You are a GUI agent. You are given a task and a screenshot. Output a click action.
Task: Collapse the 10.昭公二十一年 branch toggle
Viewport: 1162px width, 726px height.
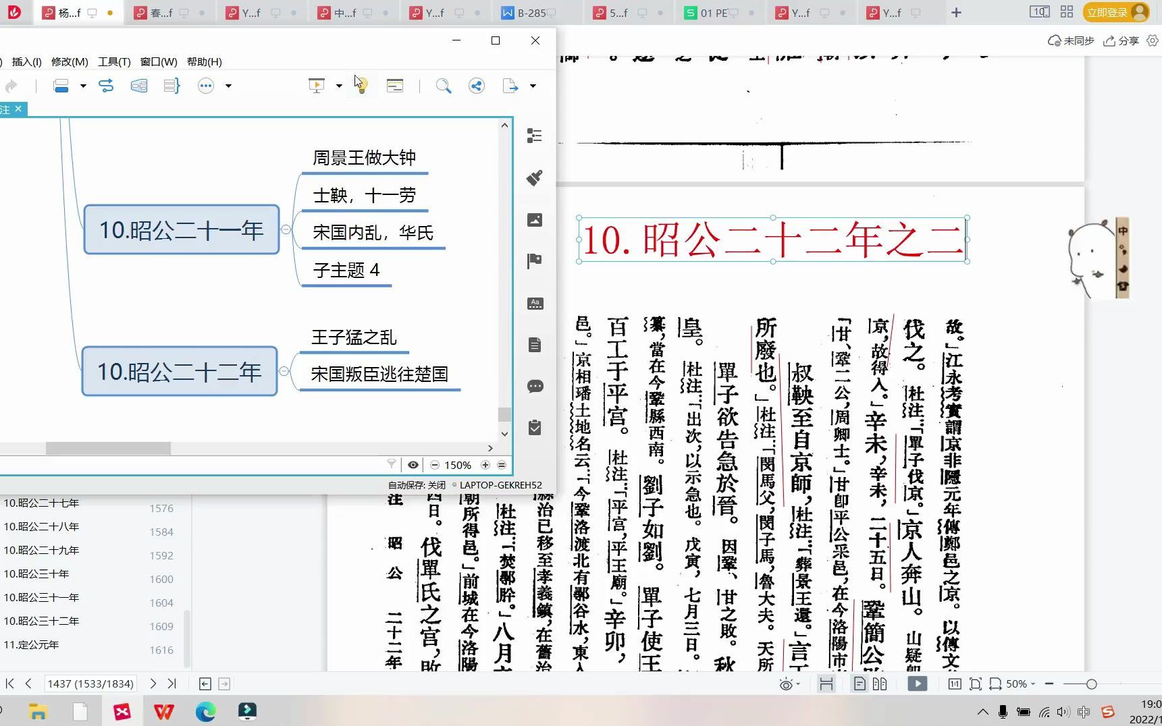pos(286,229)
